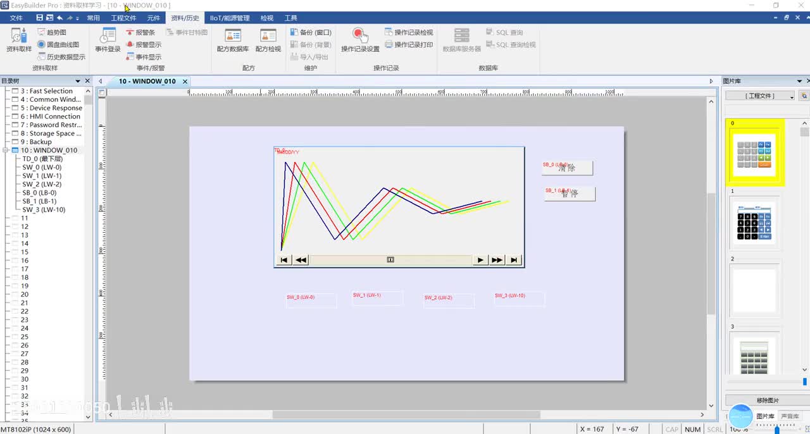Open the 文件 menu
Viewport: 810px width, 434px height.
coord(16,18)
